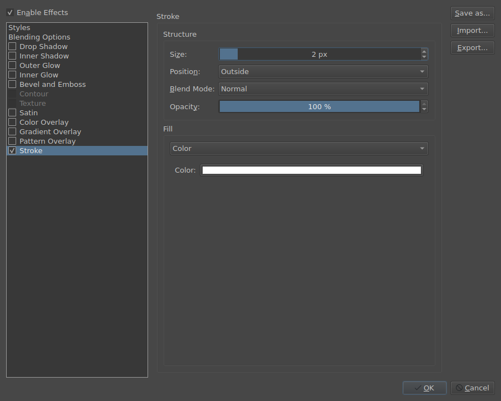Select the Bevel and Emboss label

pyautogui.click(x=53, y=84)
